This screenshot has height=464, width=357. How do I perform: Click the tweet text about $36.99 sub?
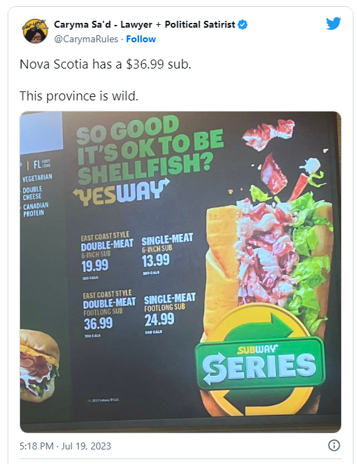tap(105, 64)
